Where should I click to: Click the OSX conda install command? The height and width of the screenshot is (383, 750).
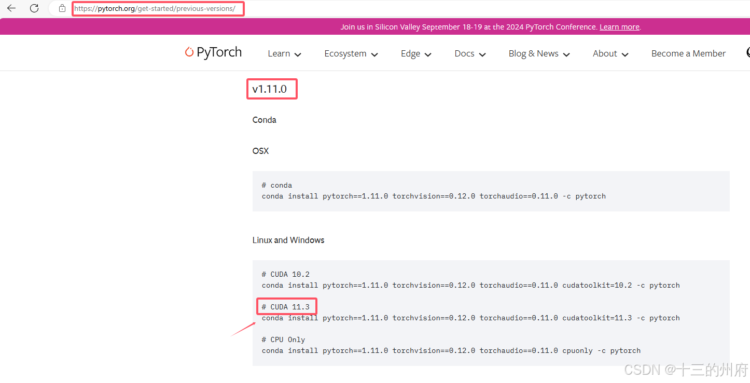(x=434, y=196)
